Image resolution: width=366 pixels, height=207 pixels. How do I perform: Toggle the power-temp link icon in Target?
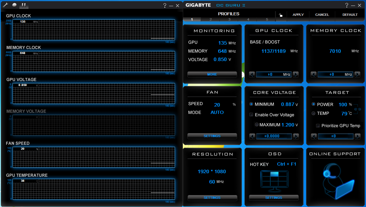click(x=357, y=109)
